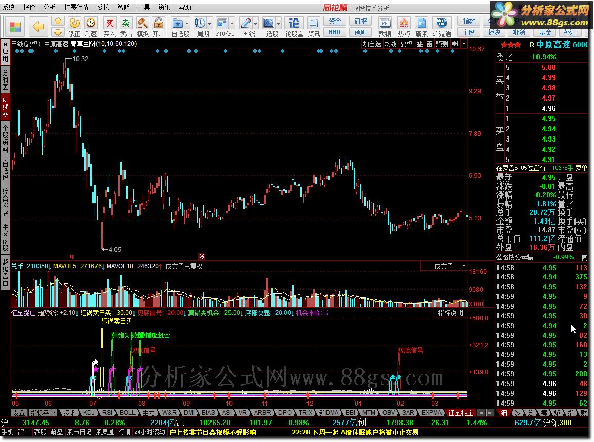Click the 资金 toolbar button

[335, 21]
